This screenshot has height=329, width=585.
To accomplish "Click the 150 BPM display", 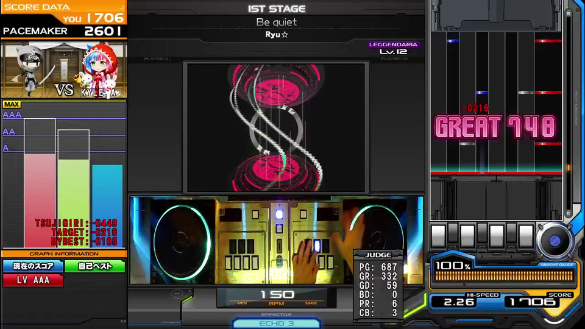I will pyautogui.click(x=277, y=295).
